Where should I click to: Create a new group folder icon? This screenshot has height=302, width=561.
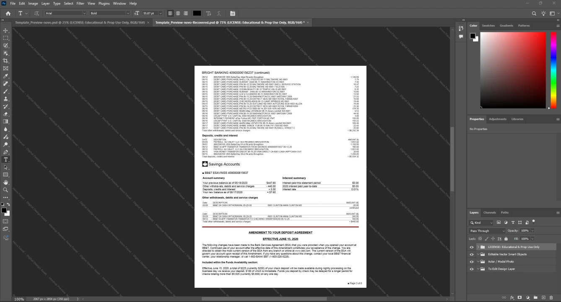pyautogui.click(x=535, y=297)
